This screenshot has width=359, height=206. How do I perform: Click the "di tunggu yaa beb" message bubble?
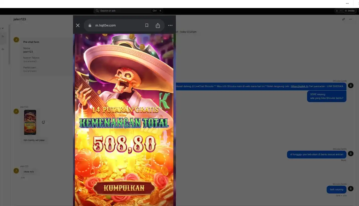[x=317, y=154]
